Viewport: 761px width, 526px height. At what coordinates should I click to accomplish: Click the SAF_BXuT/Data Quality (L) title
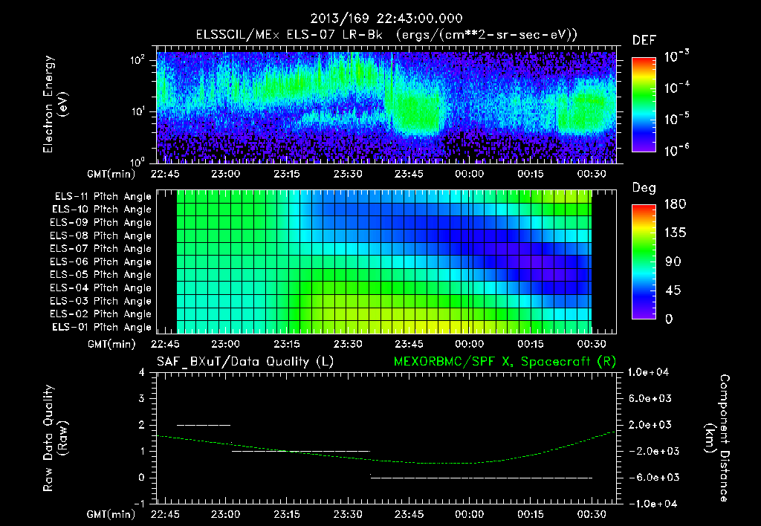point(245,362)
